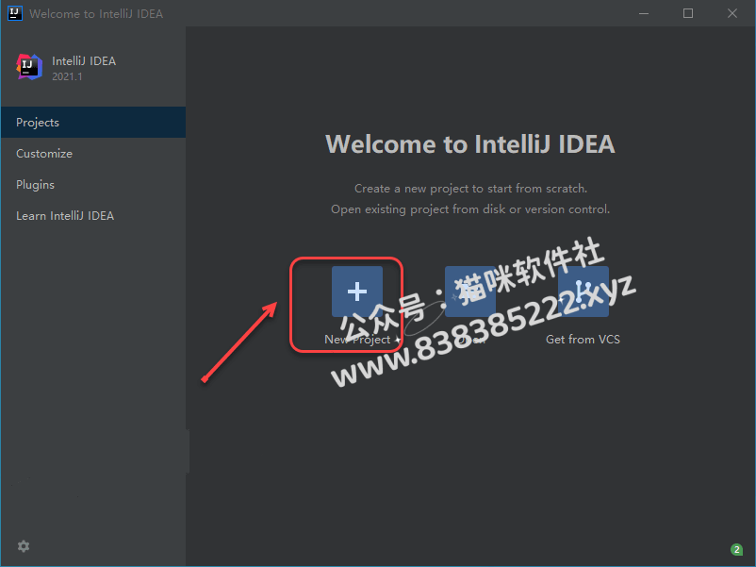
Task: Click the Get from VCS label
Action: click(583, 340)
